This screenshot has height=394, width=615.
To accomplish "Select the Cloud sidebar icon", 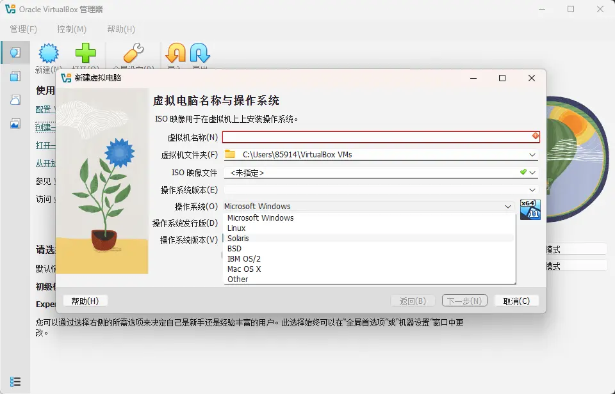I will pos(15,100).
